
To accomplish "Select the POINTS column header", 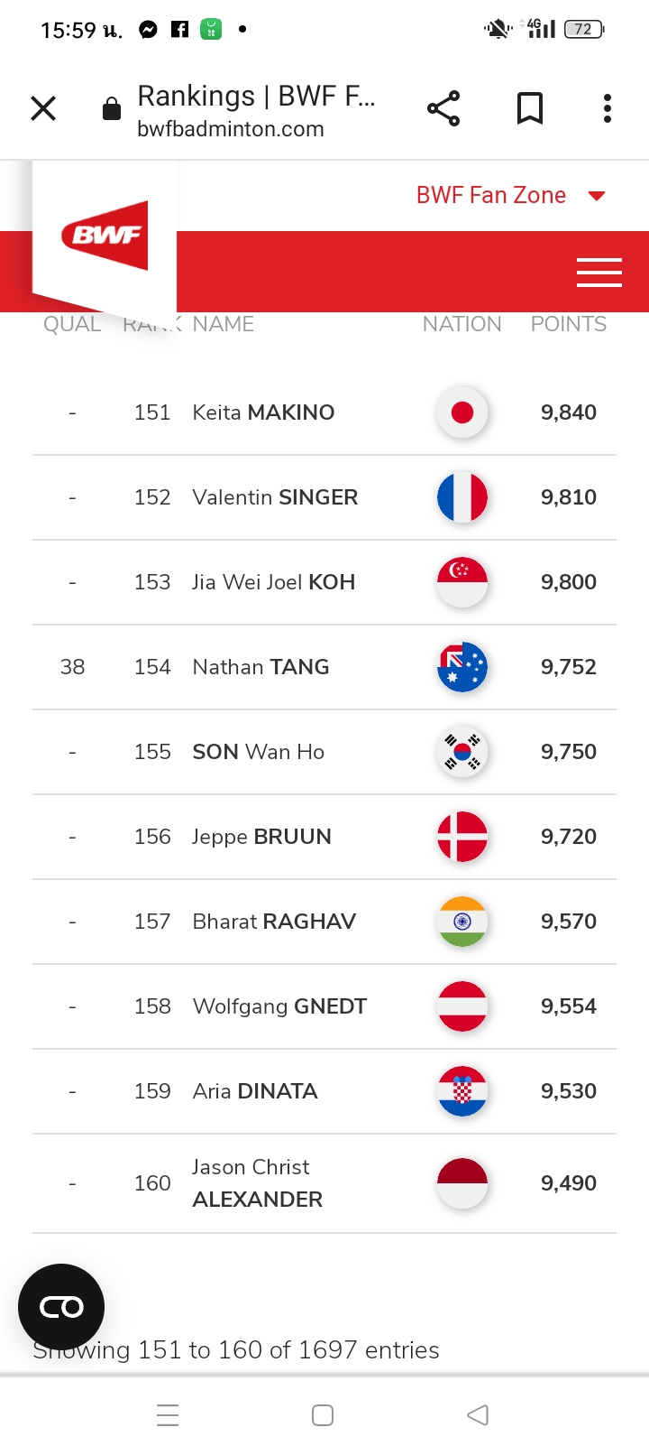I will pos(569,324).
